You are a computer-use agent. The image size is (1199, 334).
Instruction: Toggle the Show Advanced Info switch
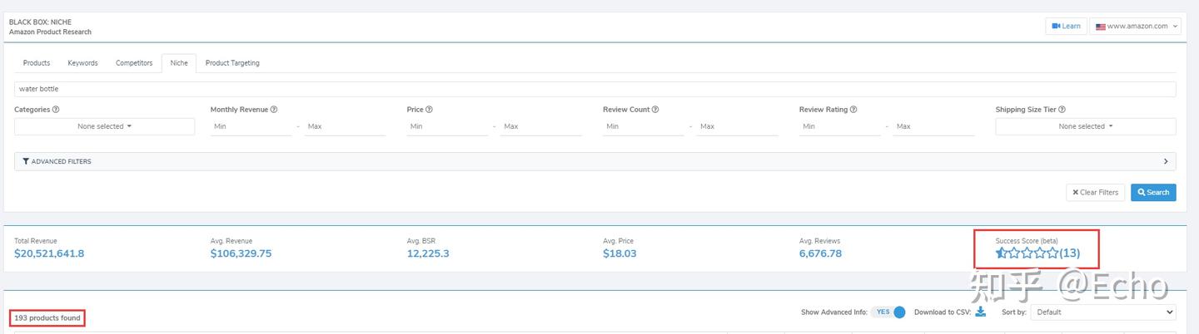(889, 312)
